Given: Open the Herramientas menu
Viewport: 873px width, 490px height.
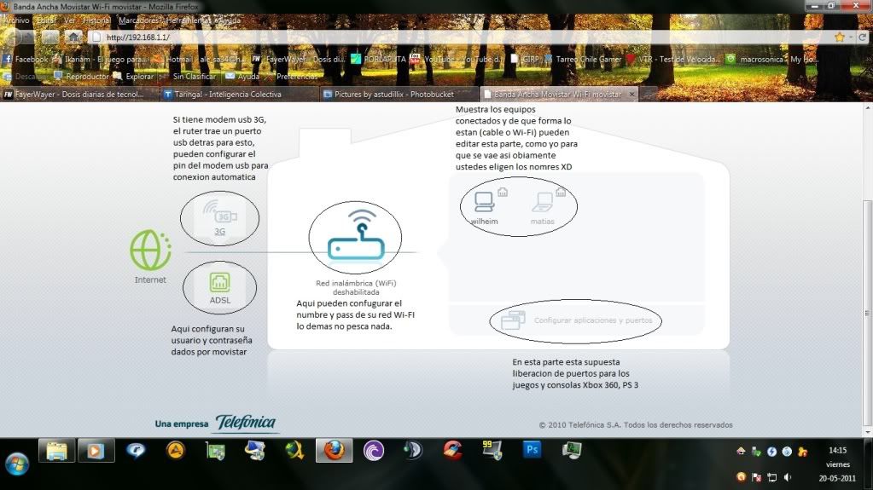Looking at the screenshot, I should click(x=187, y=20).
